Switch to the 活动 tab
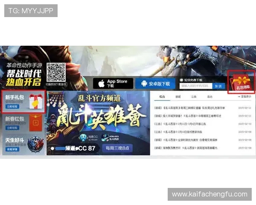The width and height of the screenshot is (256, 205). [209, 97]
